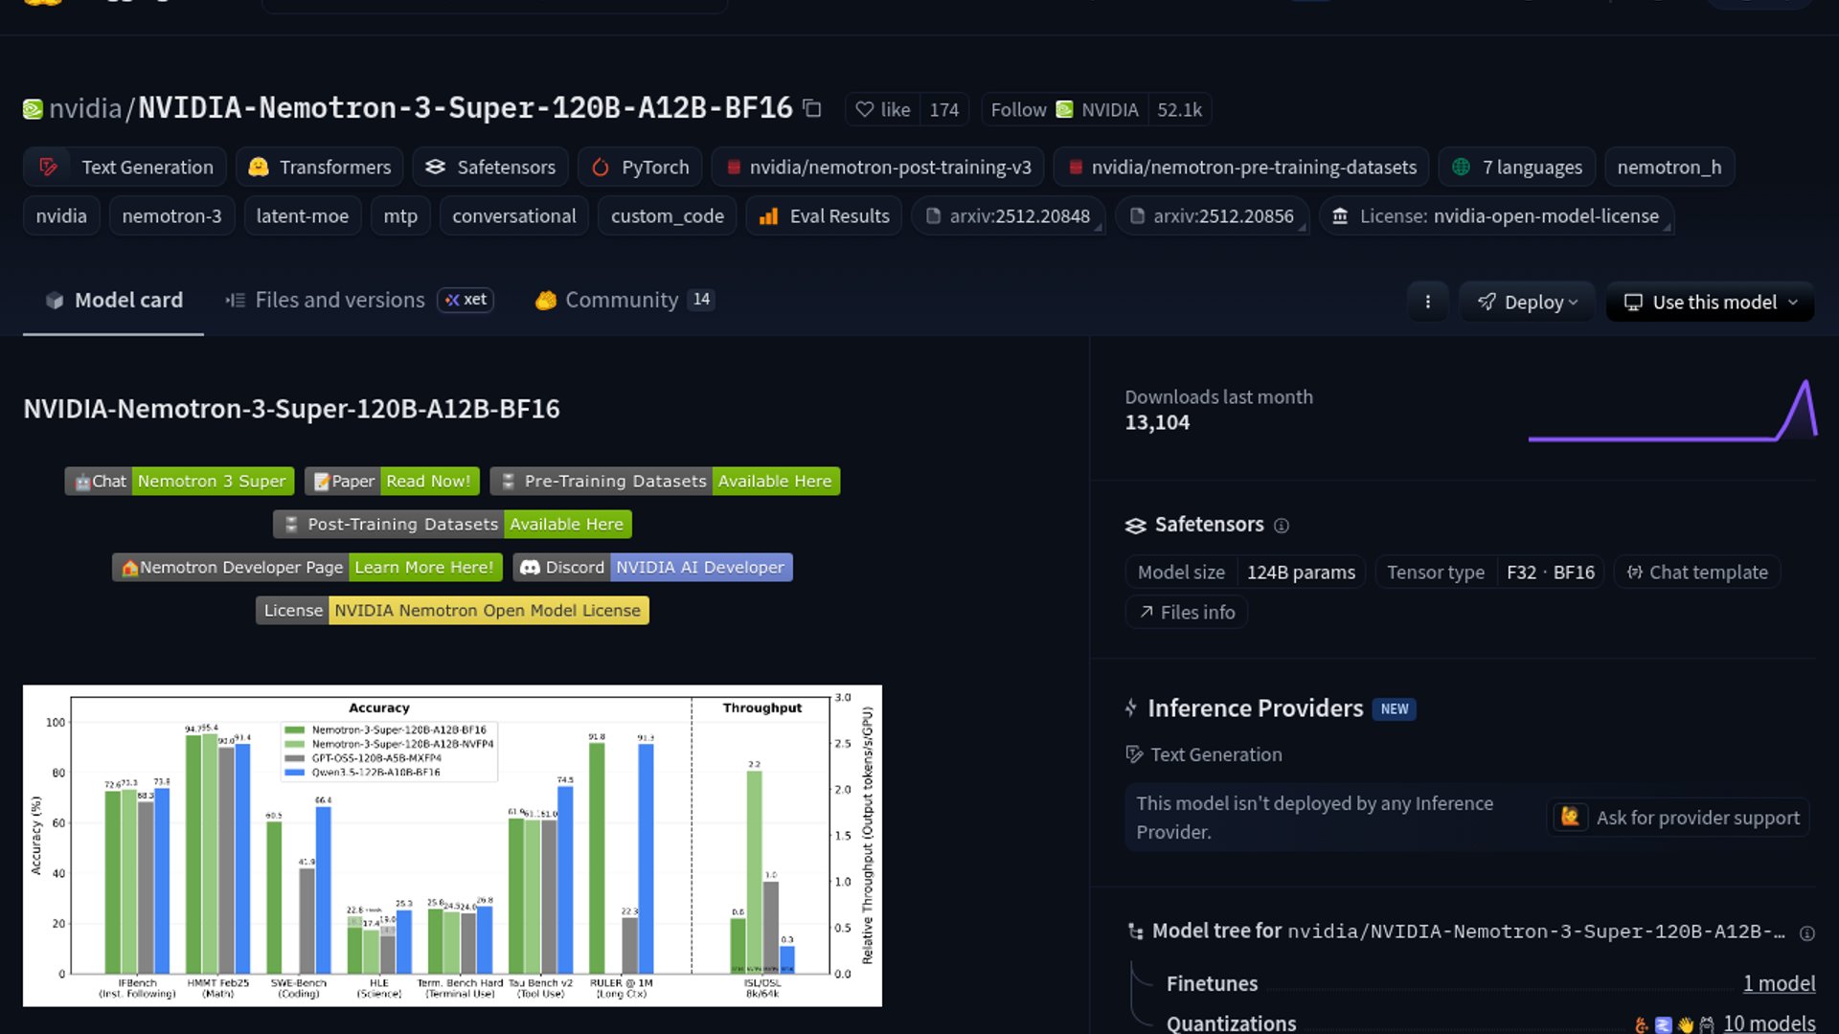This screenshot has height=1034, width=1839.
Task: Click the nvidia organization avatar icon
Action: tap(33, 109)
